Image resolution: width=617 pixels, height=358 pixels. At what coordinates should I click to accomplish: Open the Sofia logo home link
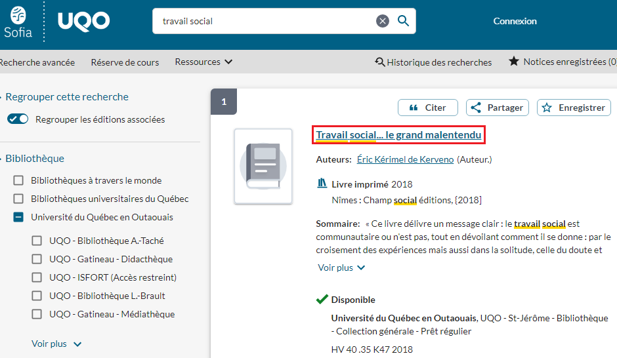pyautogui.click(x=18, y=22)
